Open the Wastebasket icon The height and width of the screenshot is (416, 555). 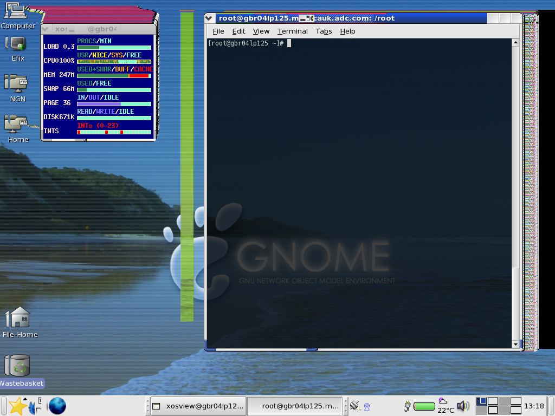click(17, 366)
